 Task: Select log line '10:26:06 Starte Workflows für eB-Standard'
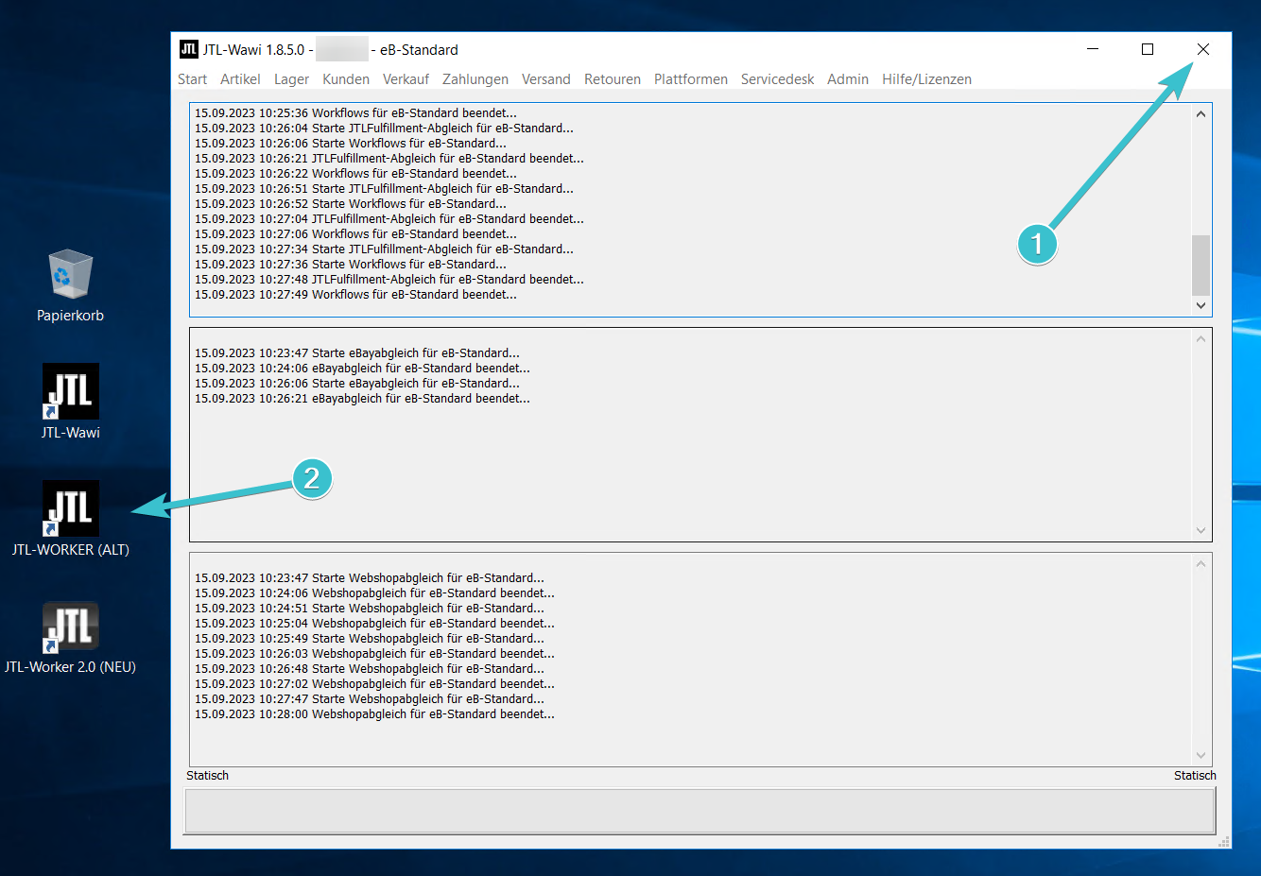pos(351,144)
